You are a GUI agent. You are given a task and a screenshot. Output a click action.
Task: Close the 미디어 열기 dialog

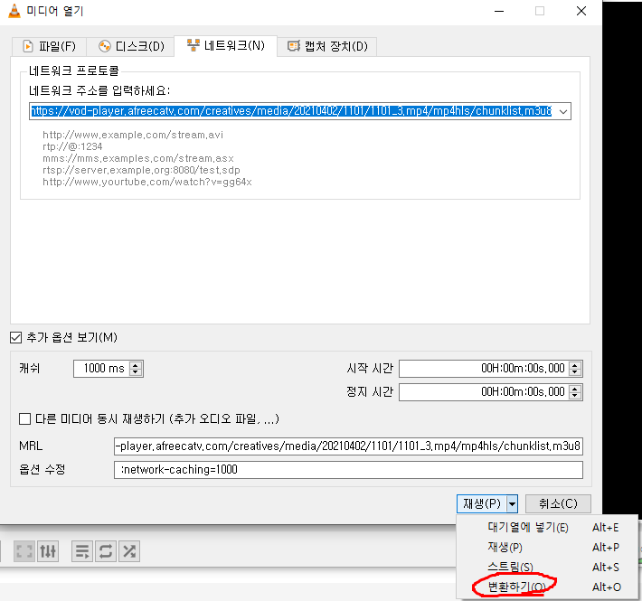point(581,11)
